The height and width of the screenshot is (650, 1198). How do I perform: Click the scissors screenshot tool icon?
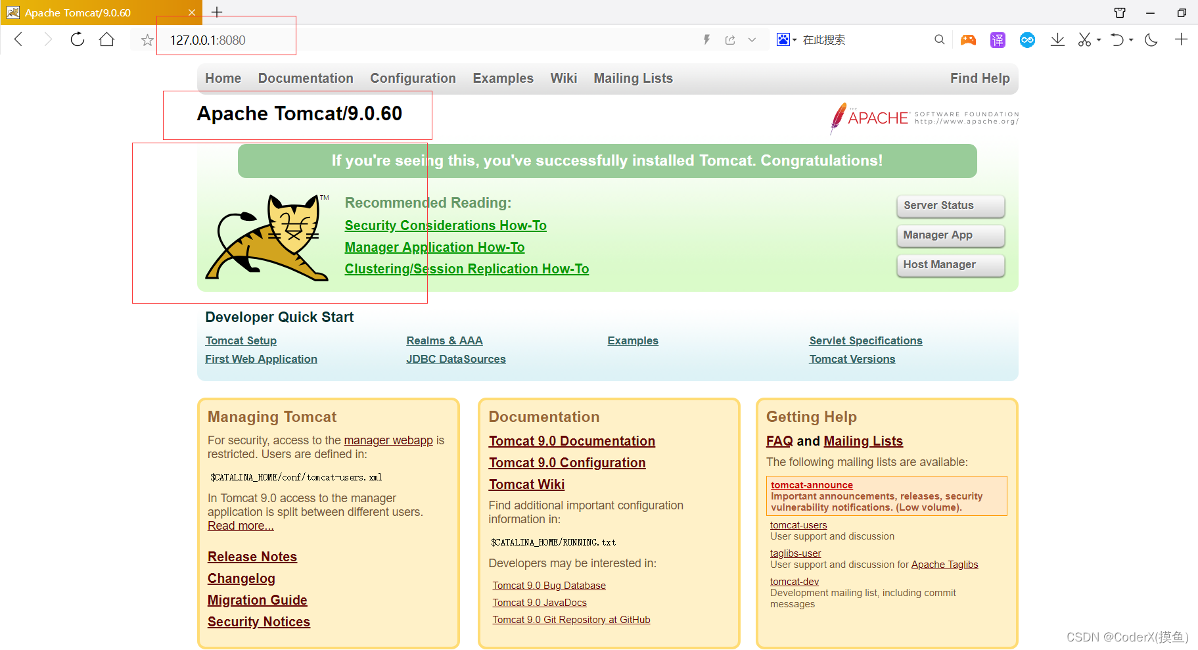pyautogui.click(x=1084, y=39)
